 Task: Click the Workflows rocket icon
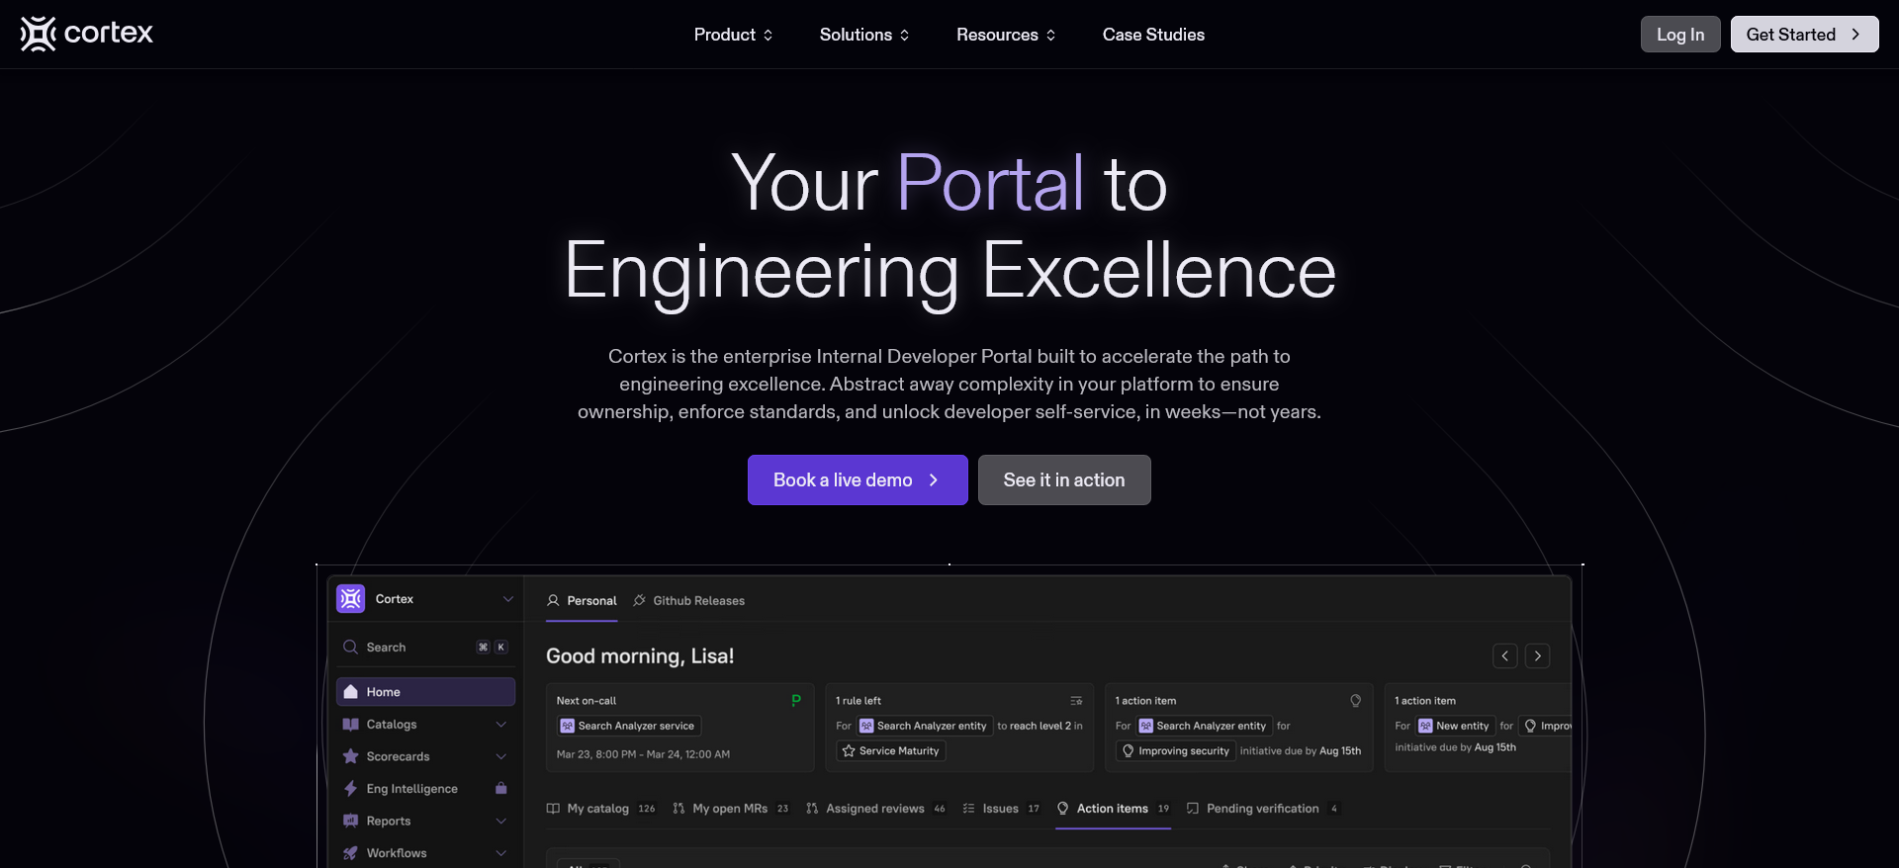350,853
